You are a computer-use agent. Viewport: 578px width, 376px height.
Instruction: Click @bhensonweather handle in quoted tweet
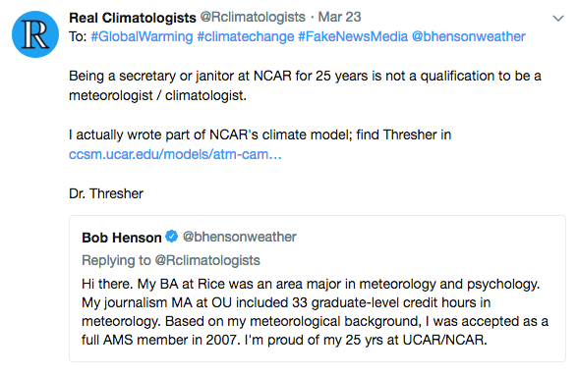coord(240,237)
